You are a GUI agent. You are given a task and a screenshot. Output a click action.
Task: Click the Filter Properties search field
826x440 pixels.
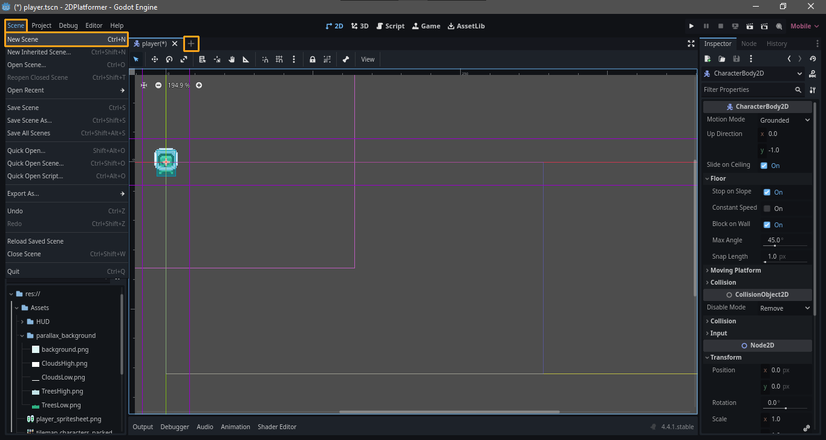(x=747, y=89)
